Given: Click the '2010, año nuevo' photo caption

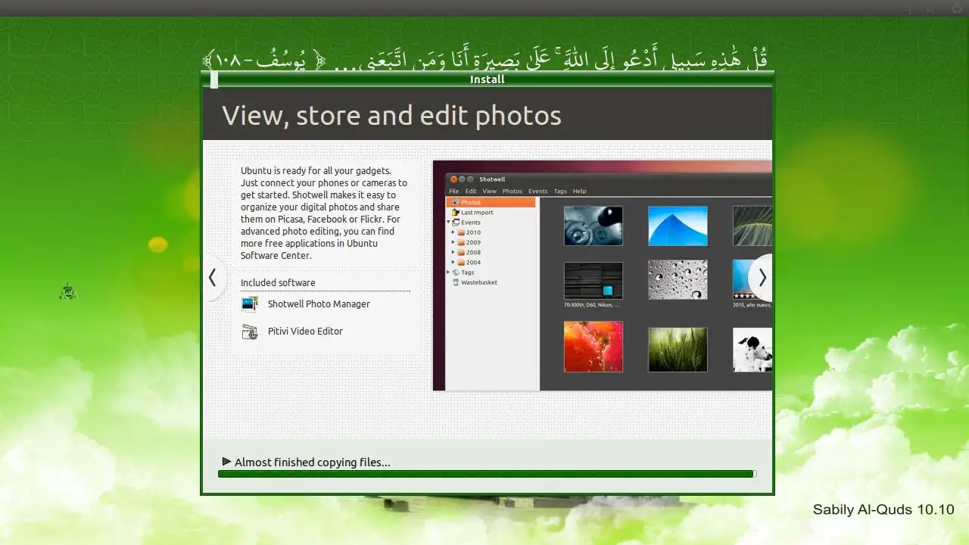Looking at the screenshot, I should click(752, 305).
